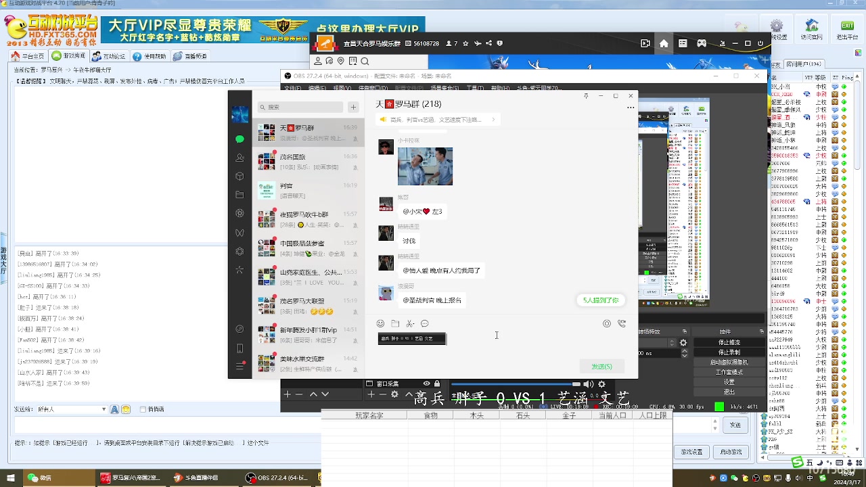This screenshot has height=487, width=866.
Task: Click the send file folder icon
Action: point(395,323)
